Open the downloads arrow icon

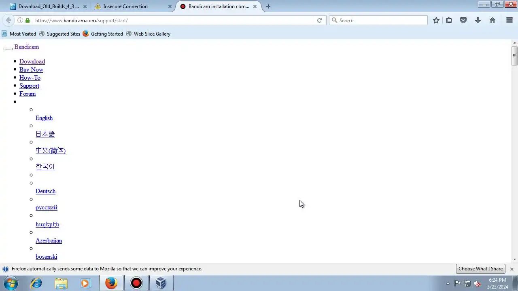click(x=478, y=20)
